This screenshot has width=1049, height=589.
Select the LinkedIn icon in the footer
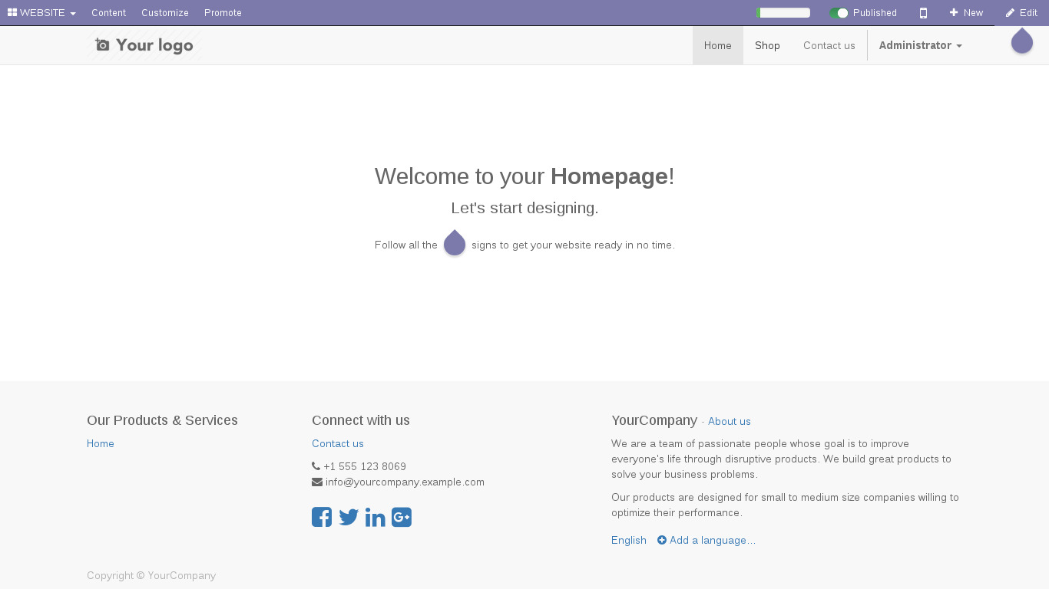375,517
